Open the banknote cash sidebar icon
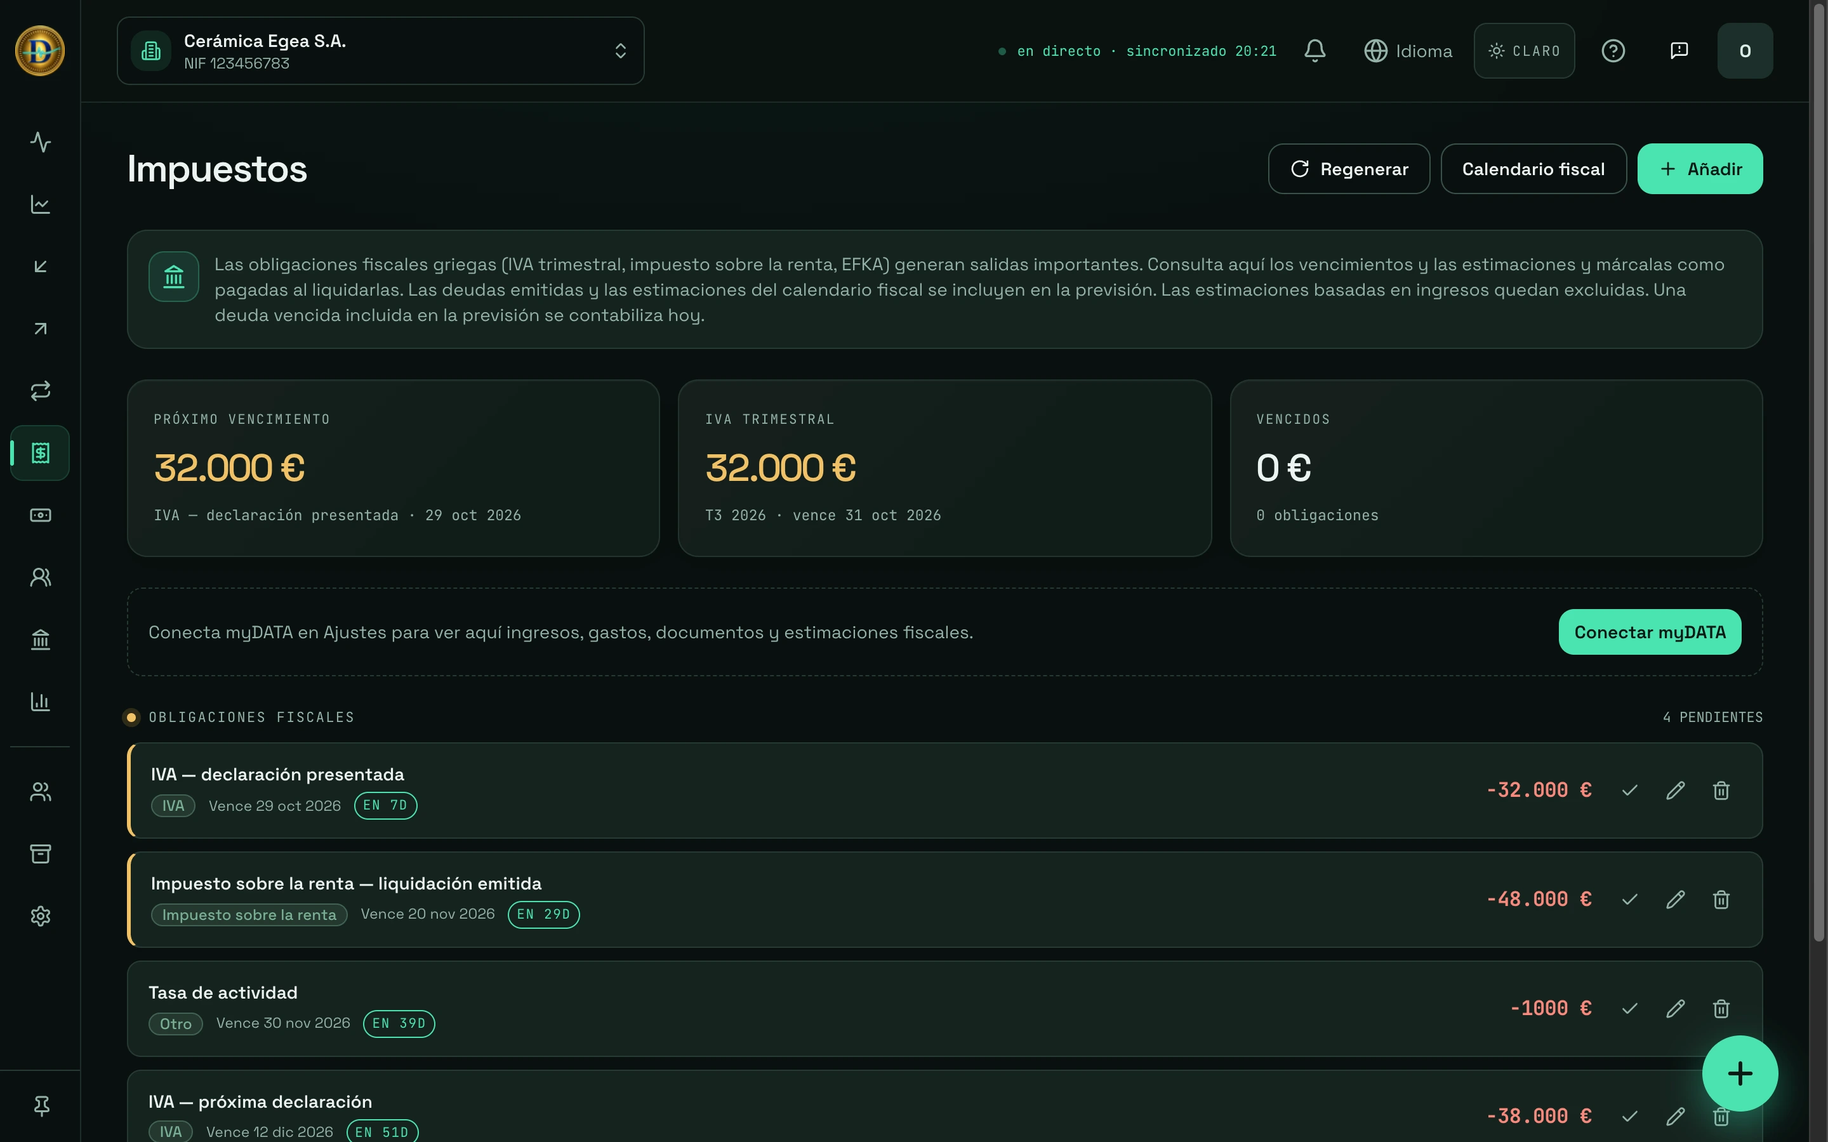Image resolution: width=1828 pixels, height=1142 pixels. click(x=40, y=515)
